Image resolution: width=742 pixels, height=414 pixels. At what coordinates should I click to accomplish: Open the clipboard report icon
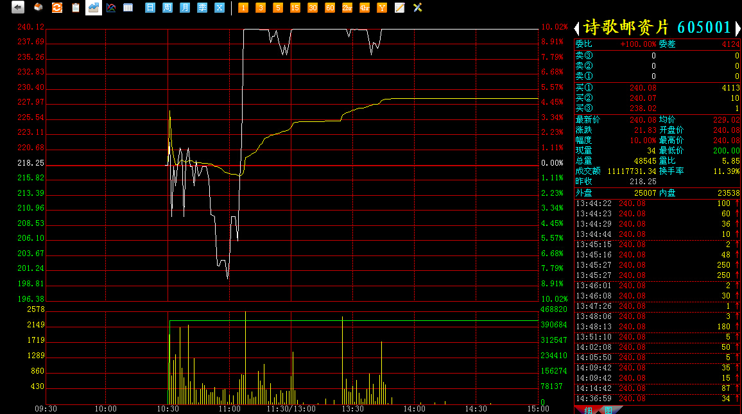75,8
